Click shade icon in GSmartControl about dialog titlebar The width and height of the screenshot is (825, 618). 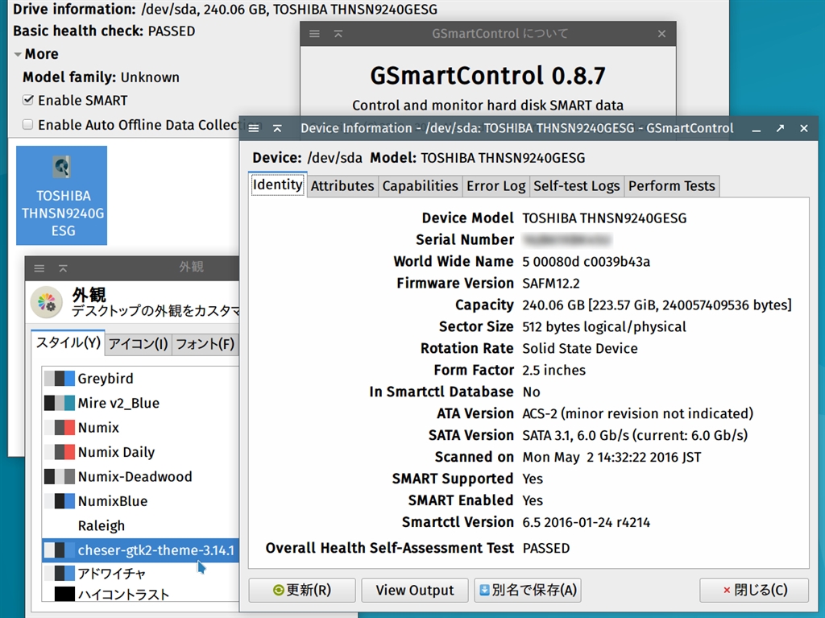click(x=338, y=34)
